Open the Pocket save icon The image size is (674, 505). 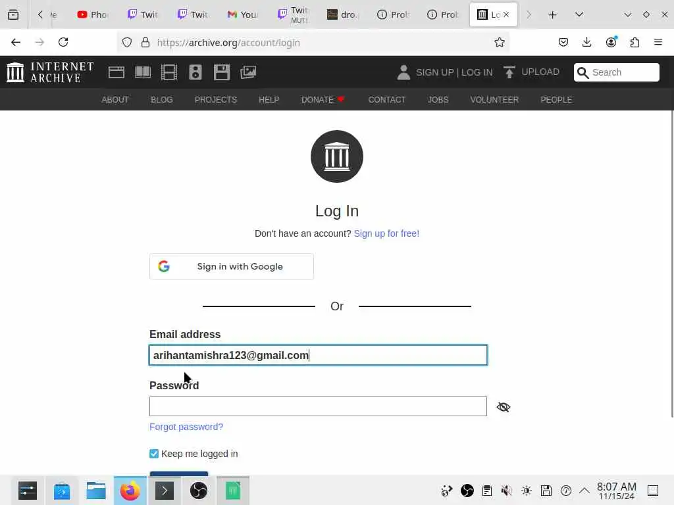[563, 42]
